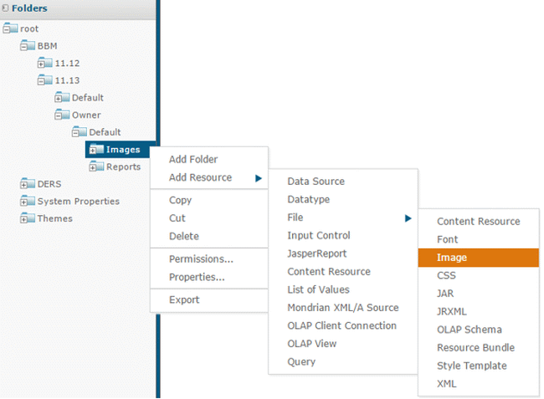Click the 11.12 folder icon

45,63
